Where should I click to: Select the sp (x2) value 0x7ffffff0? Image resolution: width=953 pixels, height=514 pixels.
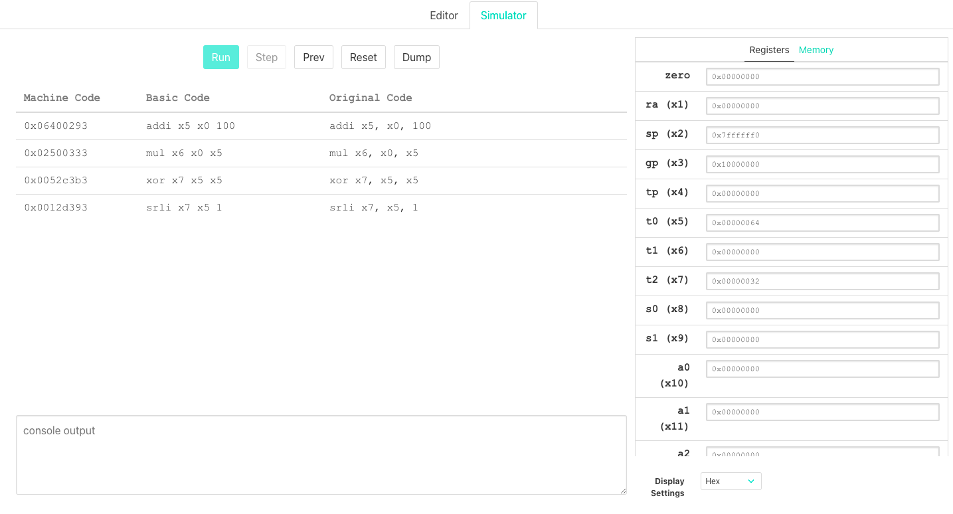[x=822, y=135]
